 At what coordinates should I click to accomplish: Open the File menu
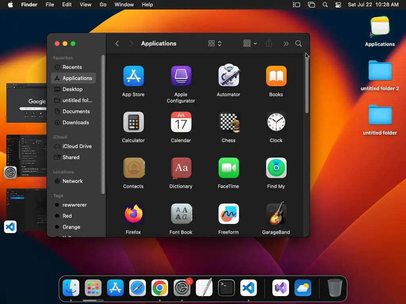click(50, 5)
